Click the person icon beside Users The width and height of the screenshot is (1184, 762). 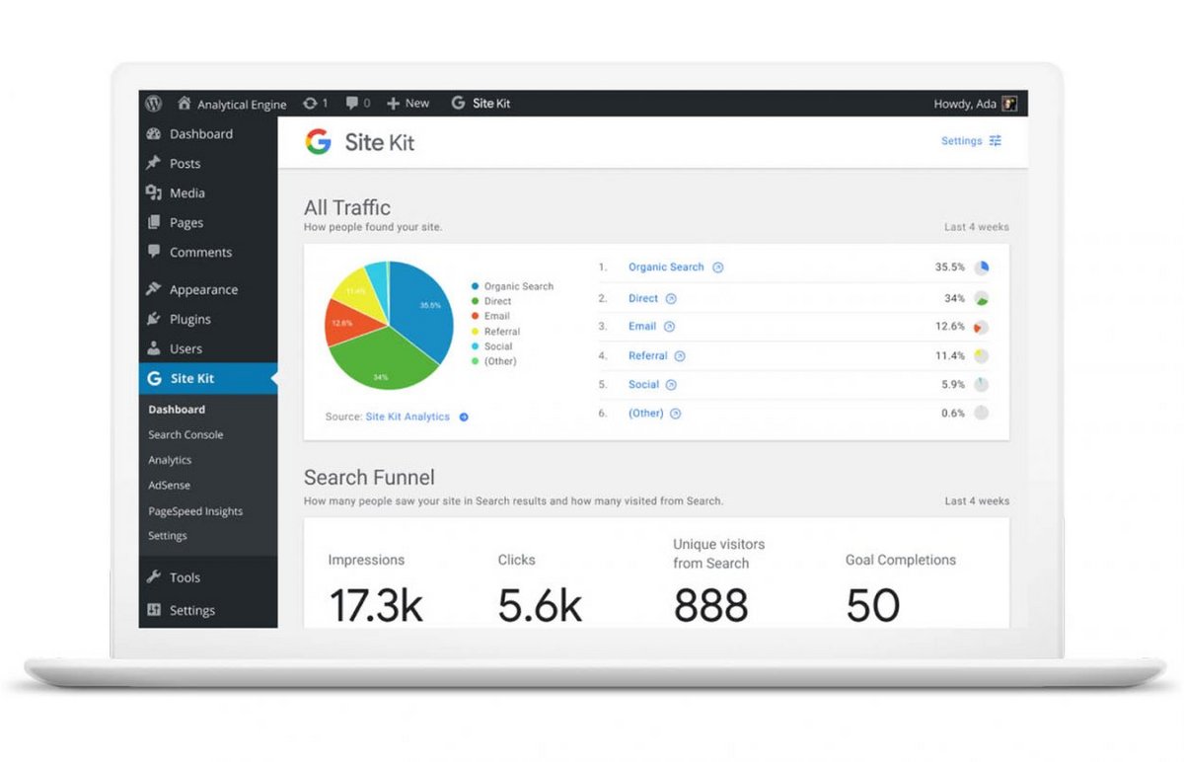154,348
